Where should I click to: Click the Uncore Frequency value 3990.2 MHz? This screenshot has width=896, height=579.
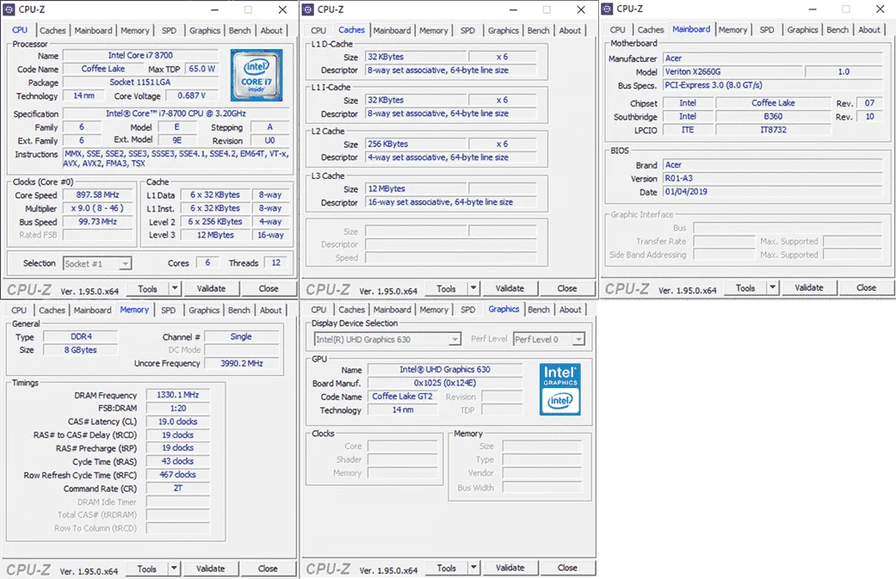pos(241,363)
